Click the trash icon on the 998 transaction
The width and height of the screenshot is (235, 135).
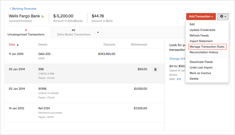[155, 69]
